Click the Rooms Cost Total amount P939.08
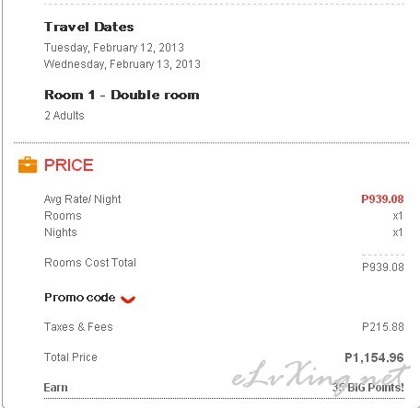 point(383,267)
